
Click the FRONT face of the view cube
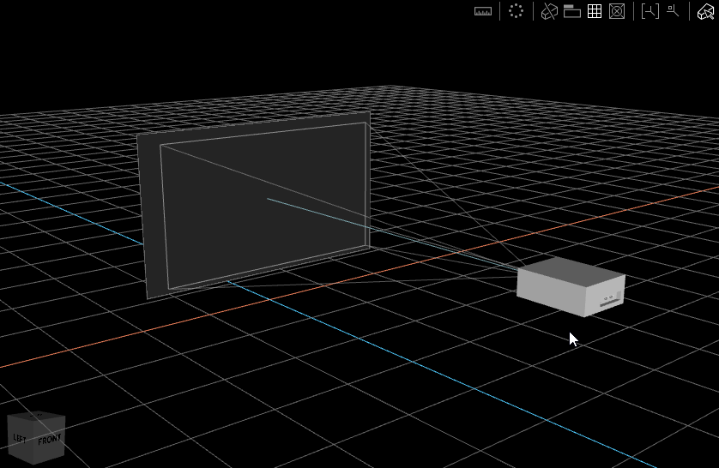pyautogui.click(x=49, y=440)
